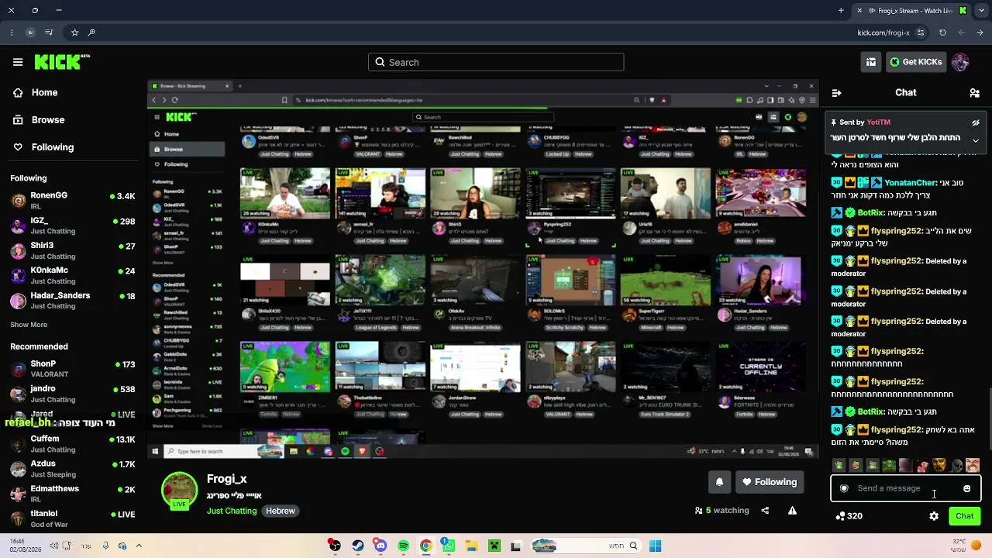Toggle stream notifications bell

(719, 482)
